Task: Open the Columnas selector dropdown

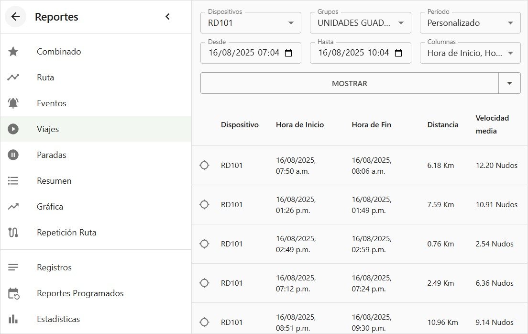Action: 470,53
